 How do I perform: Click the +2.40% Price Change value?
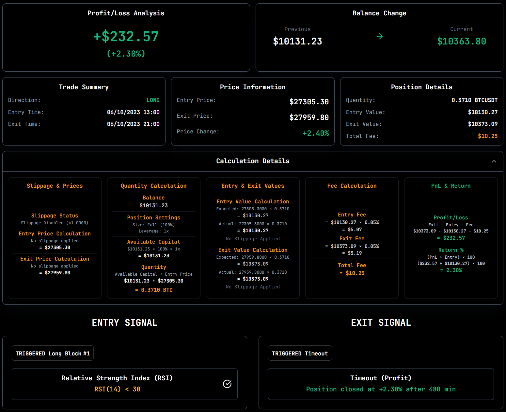316,133
